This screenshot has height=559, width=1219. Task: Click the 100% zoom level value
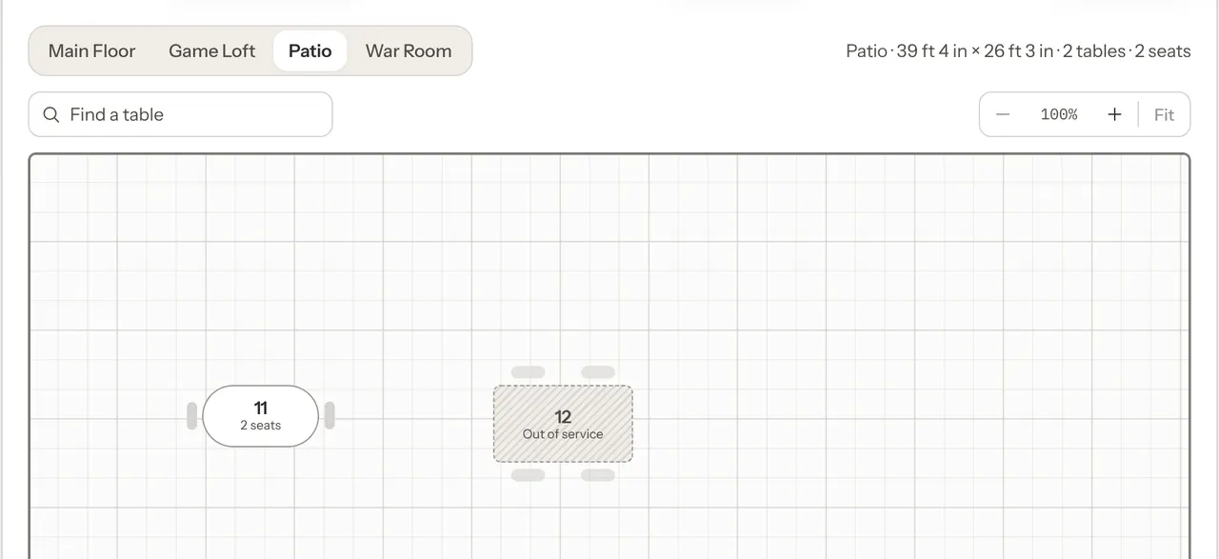point(1059,114)
